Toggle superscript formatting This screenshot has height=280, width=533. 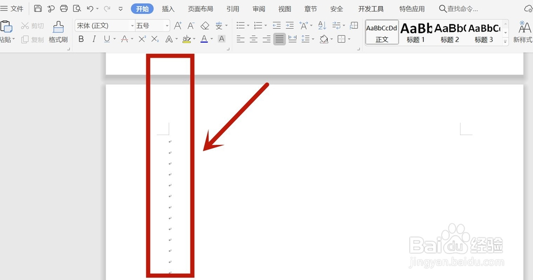click(x=142, y=39)
